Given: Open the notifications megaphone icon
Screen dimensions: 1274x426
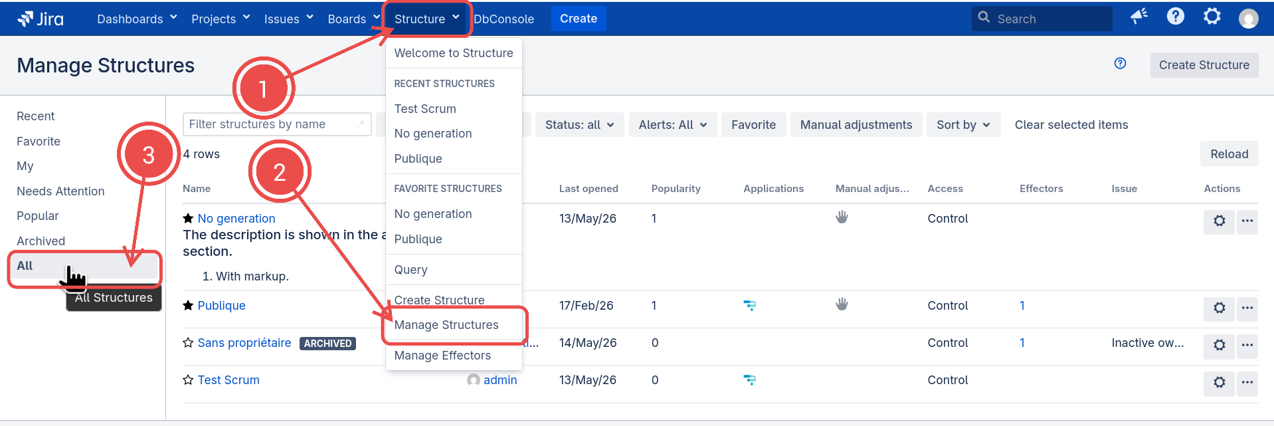Looking at the screenshot, I should tap(1139, 17).
